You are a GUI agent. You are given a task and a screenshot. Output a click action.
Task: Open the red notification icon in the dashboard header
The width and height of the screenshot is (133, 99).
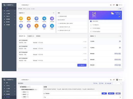pos(114,5)
